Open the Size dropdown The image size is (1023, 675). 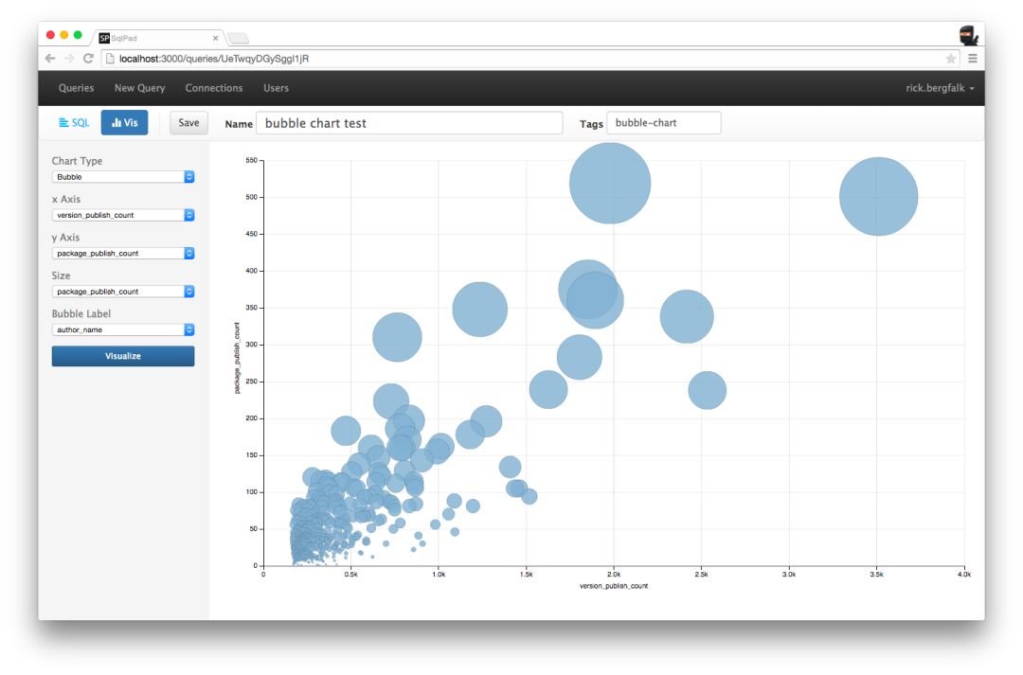tap(122, 292)
